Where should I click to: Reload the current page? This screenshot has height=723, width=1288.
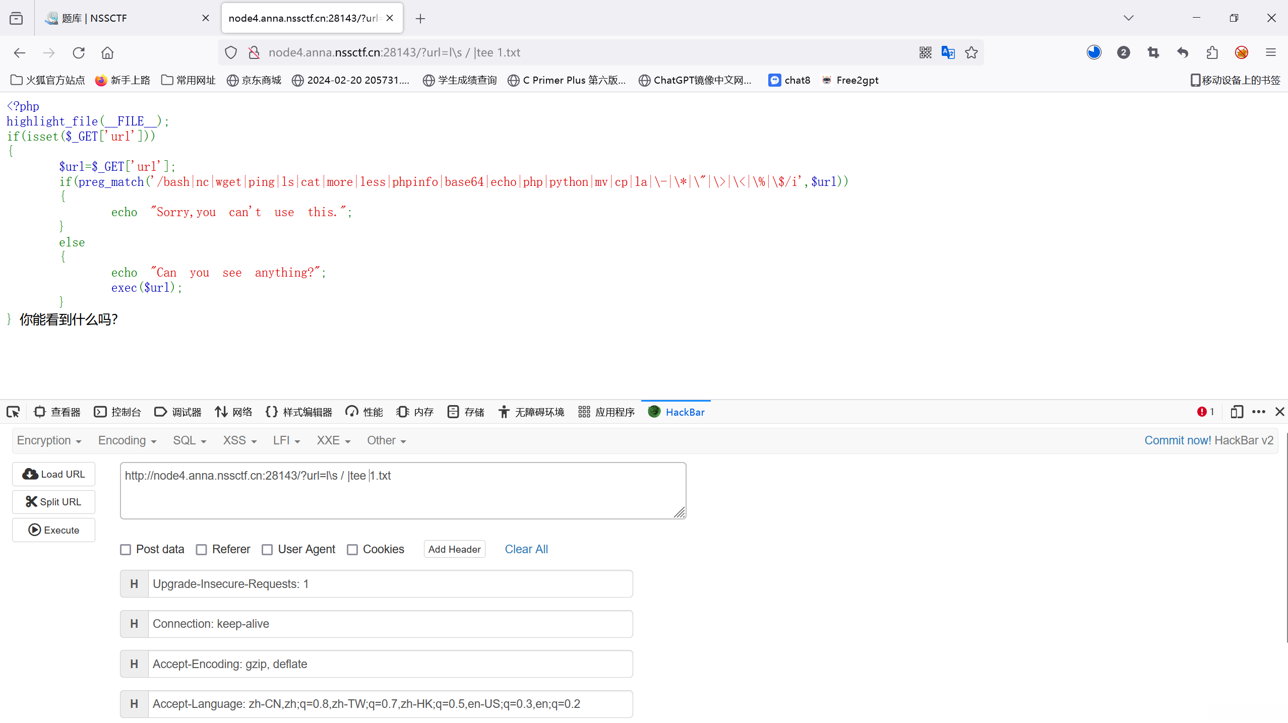[x=79, y=52]
